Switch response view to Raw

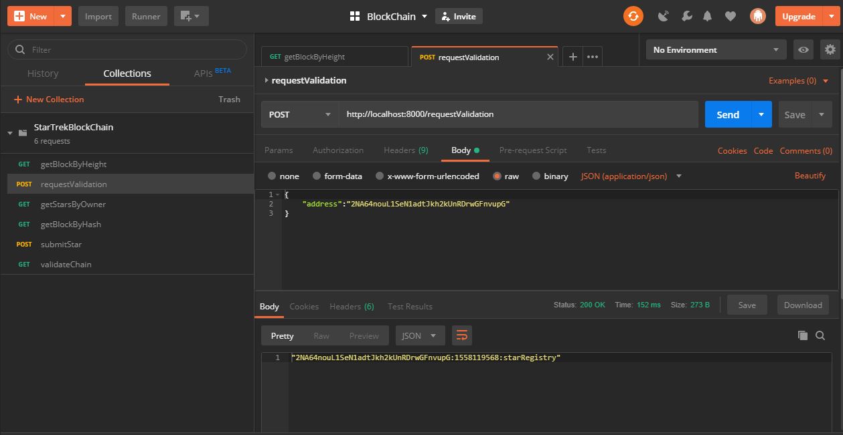[x=321, y=335]
